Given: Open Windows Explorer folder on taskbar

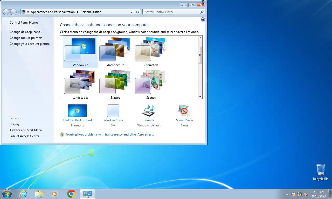Looking at the screenshot, I should (x=39, y=194).
